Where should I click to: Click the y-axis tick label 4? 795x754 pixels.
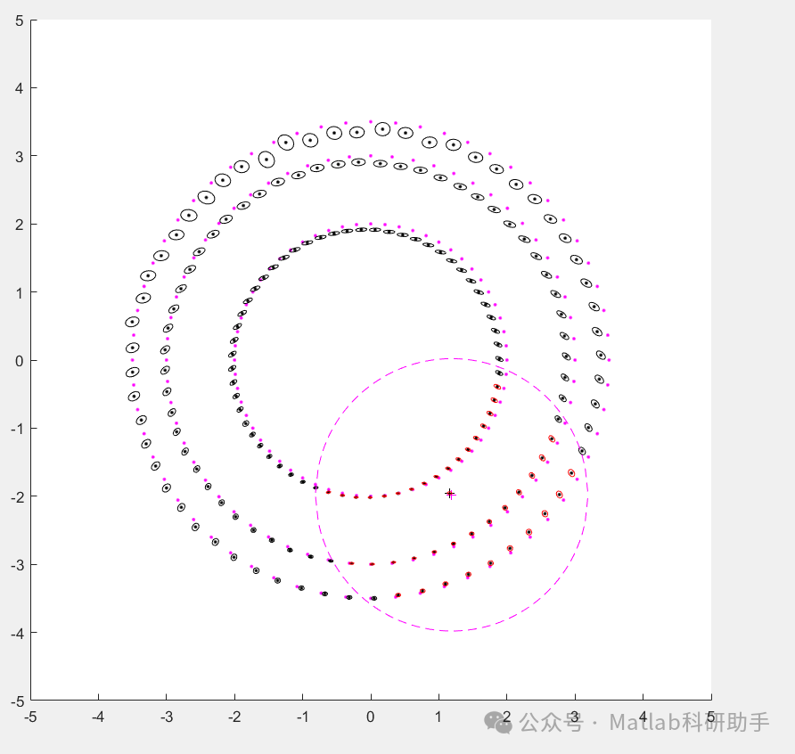click(x=20, y=88)
